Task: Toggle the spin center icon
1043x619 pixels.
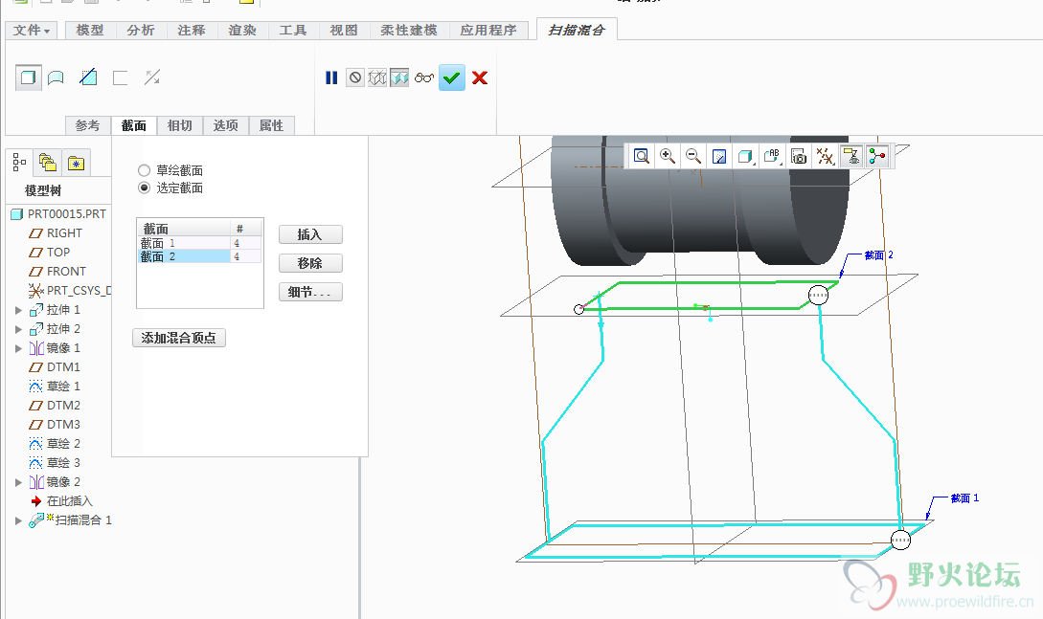Action: (877, 156)
